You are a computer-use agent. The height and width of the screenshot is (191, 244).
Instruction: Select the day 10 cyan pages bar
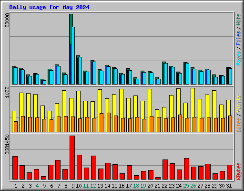(80, 71)
